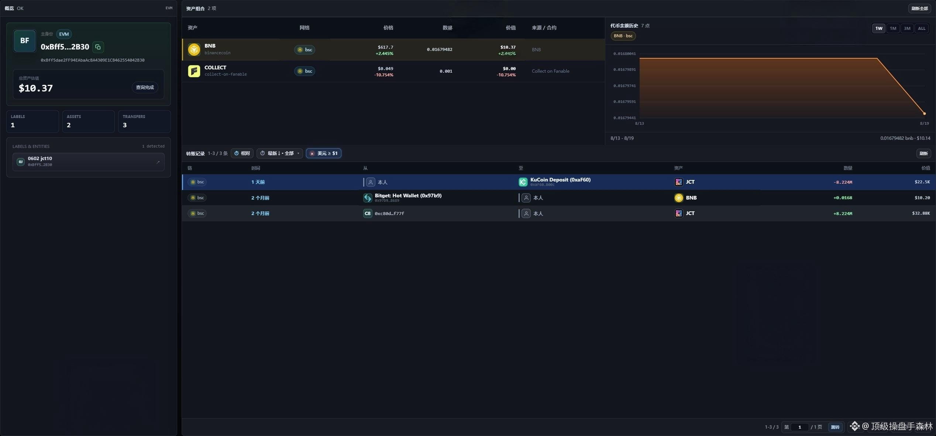Viewport: 936px width, 436px height.
Task: Click the KuCoin Deposit logo icon
Action: tap(523, 182)
